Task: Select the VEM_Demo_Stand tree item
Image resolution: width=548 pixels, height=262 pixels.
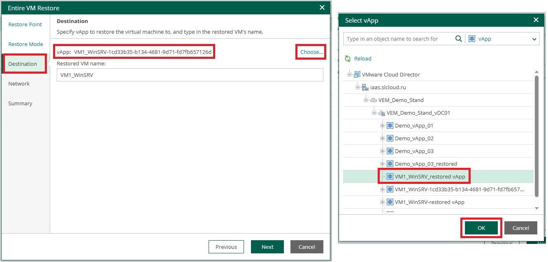Action: pos(401,100)
